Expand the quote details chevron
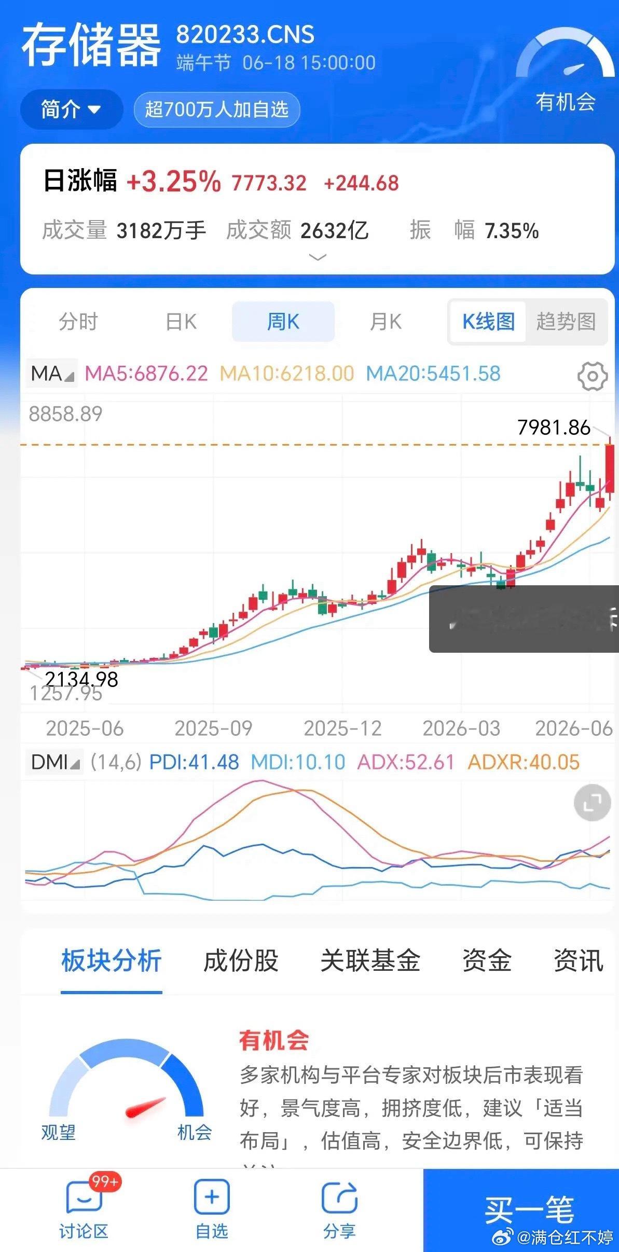Image resolution: width=619 pixels, height=1252 pixels. pos(318,257)
